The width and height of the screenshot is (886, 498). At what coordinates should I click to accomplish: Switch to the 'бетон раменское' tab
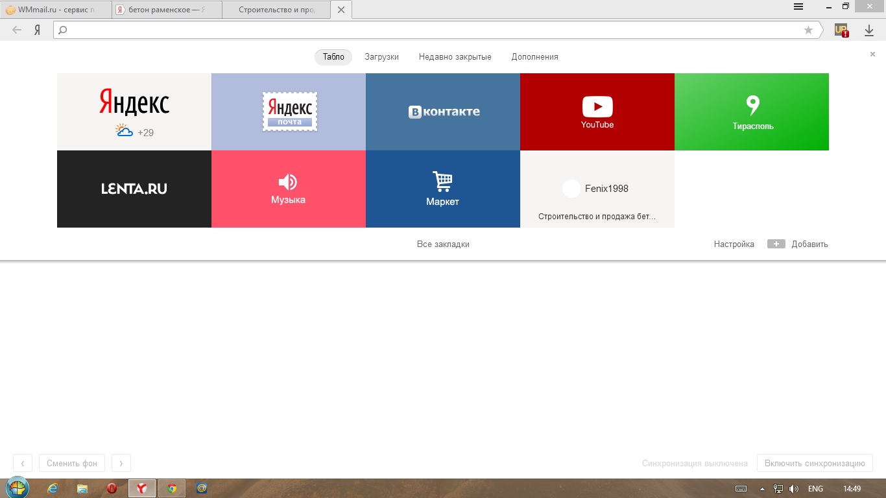[167, 10]
